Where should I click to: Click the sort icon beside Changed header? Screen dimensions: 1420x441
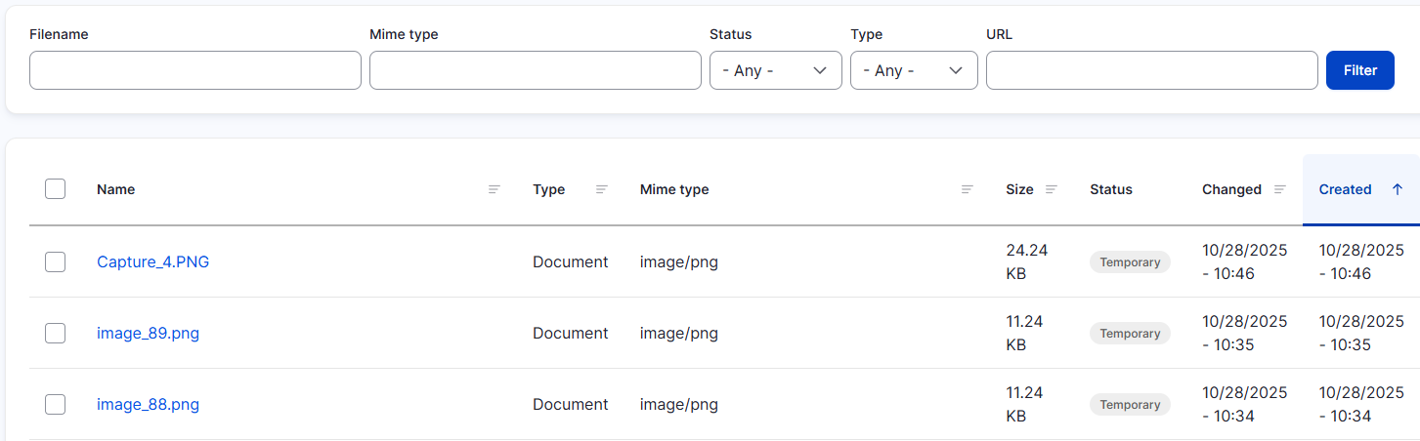point(1280,189)
